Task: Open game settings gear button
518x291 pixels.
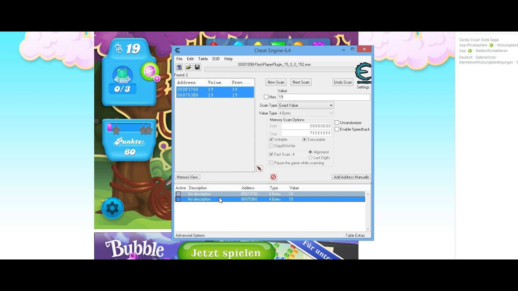Action: tap(113, 208)
